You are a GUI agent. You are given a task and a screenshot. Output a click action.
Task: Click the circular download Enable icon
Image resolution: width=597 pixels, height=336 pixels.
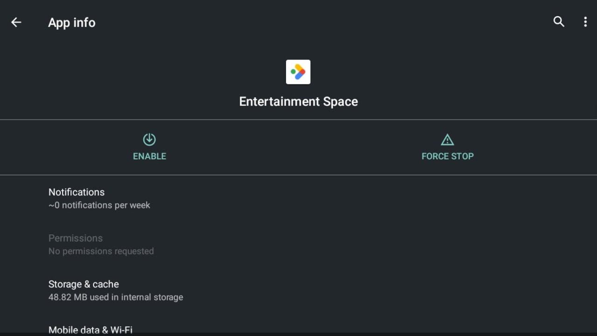[149, 139]
